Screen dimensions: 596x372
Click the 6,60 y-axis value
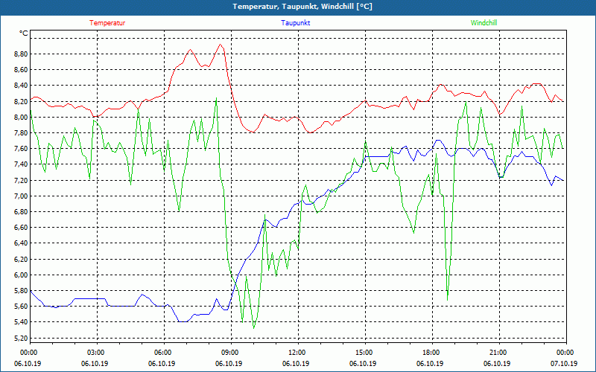[21, 228]
